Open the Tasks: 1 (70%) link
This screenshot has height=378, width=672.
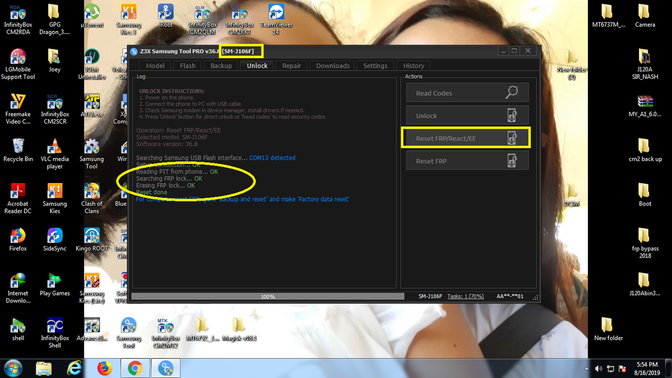465,297
